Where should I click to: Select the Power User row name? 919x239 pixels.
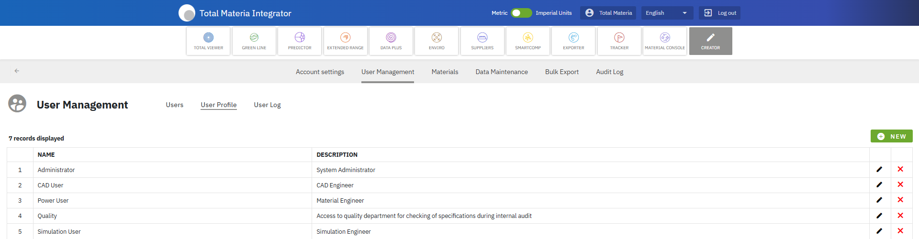point(53,201)
